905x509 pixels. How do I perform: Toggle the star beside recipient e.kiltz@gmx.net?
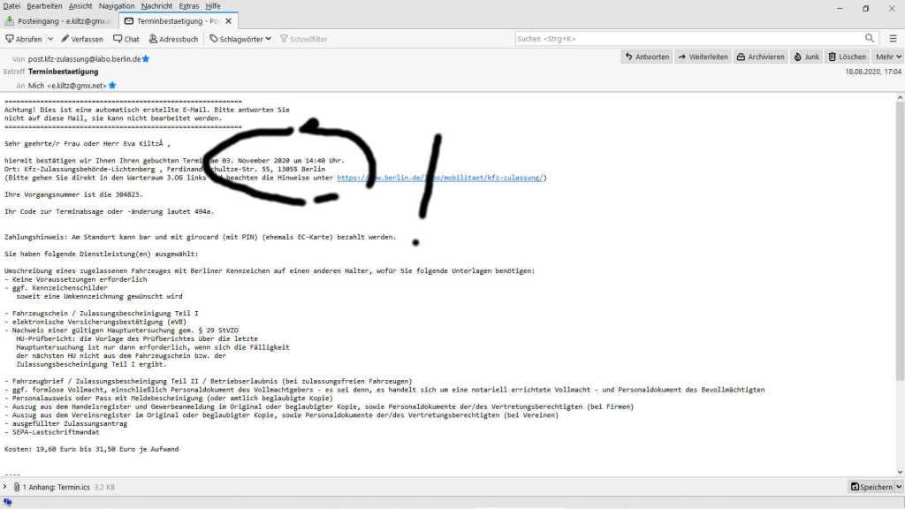112,86
